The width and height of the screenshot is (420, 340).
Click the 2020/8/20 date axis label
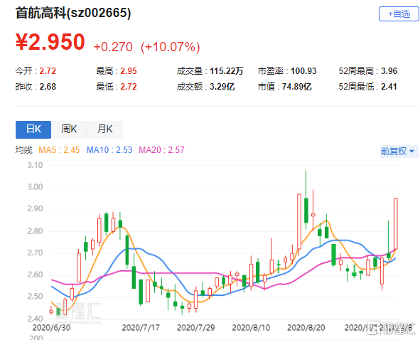[x=306, y=328]
